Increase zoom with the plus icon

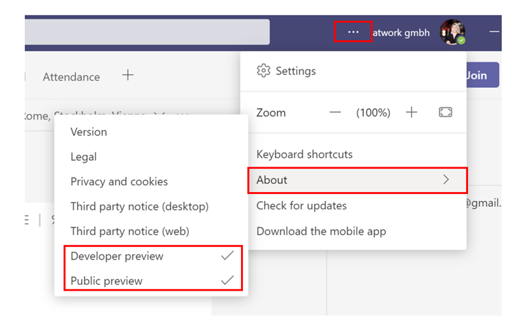tap(411, 113)
